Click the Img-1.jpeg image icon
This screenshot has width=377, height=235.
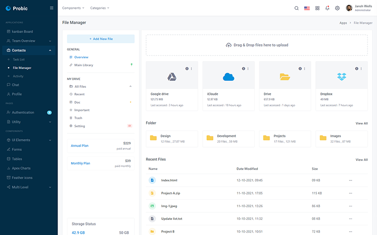[x=152, y=206]
